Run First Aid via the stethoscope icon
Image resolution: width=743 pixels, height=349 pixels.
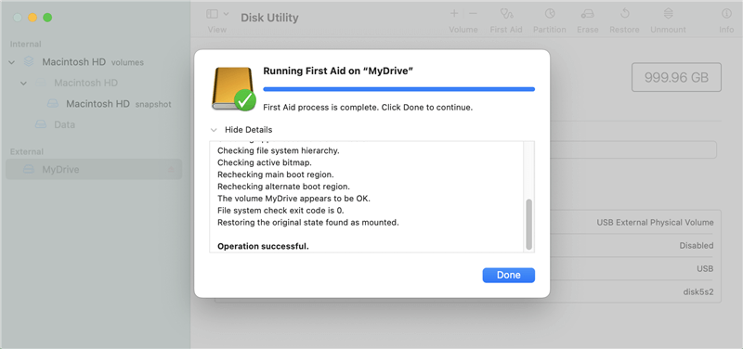pyautogui.click(x=506, y=14)
